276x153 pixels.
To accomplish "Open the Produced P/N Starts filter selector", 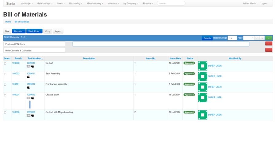I will point(35,44).
